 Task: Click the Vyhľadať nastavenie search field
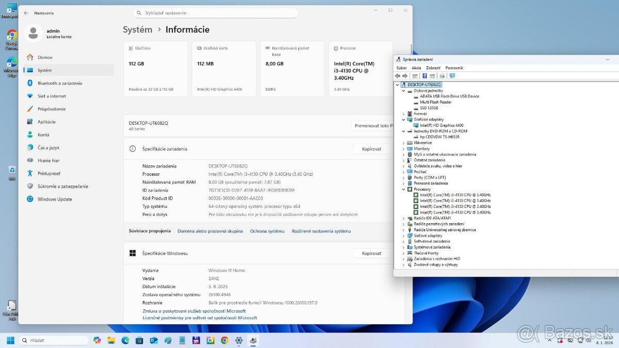click(215, 12)
